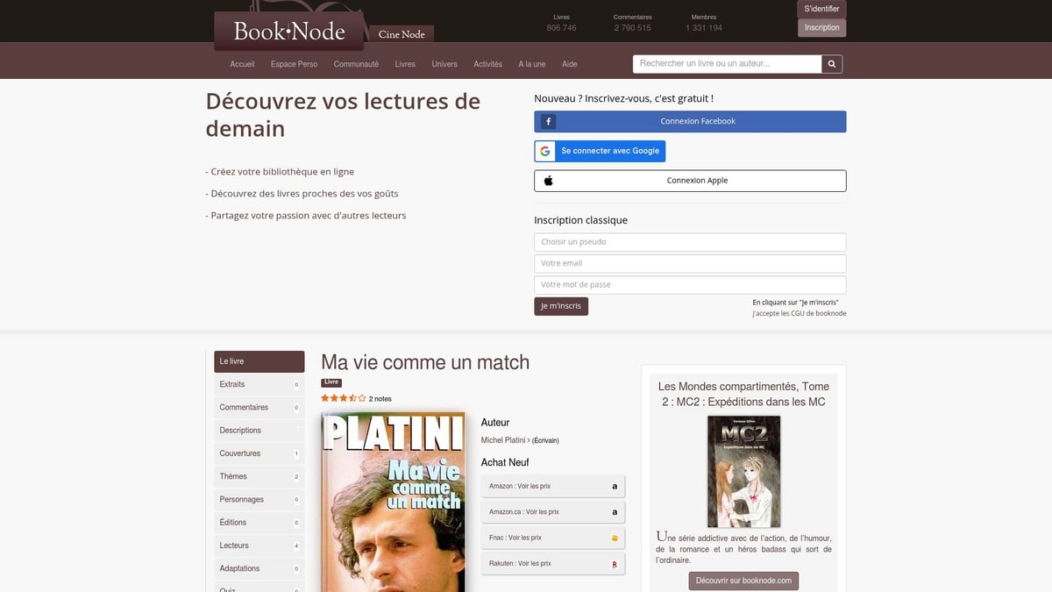The height and width of the screenshot is (592, 1052).
Task: Open Fnac : Voir les prix link
Action: click(553, 538)
